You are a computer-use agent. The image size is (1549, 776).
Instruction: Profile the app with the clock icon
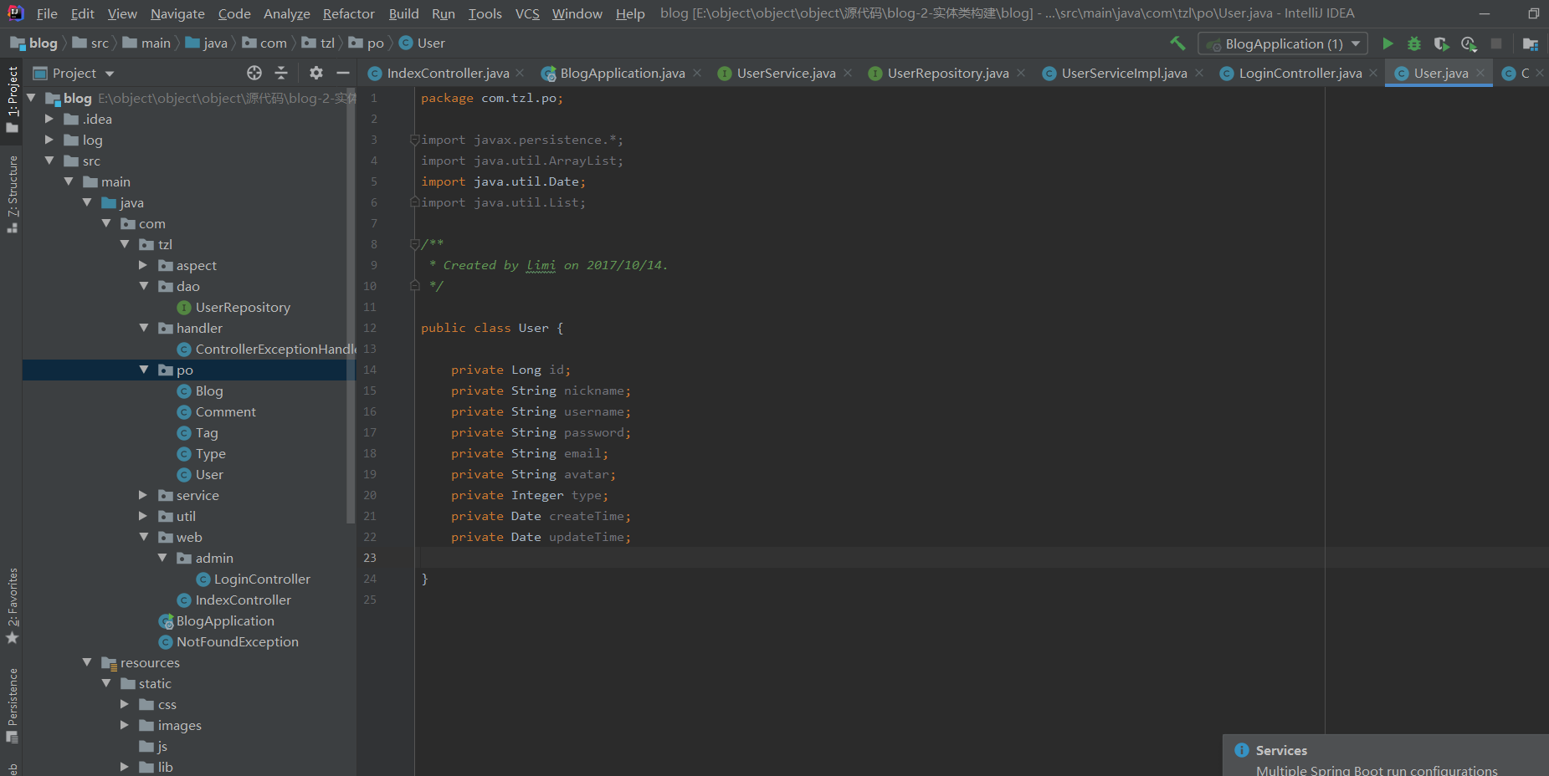[1470, 43]
